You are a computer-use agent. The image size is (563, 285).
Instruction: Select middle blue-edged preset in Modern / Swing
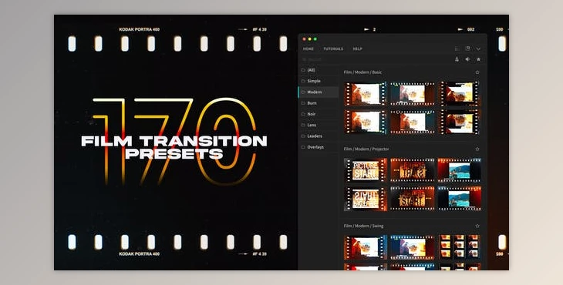click(412, 247)
